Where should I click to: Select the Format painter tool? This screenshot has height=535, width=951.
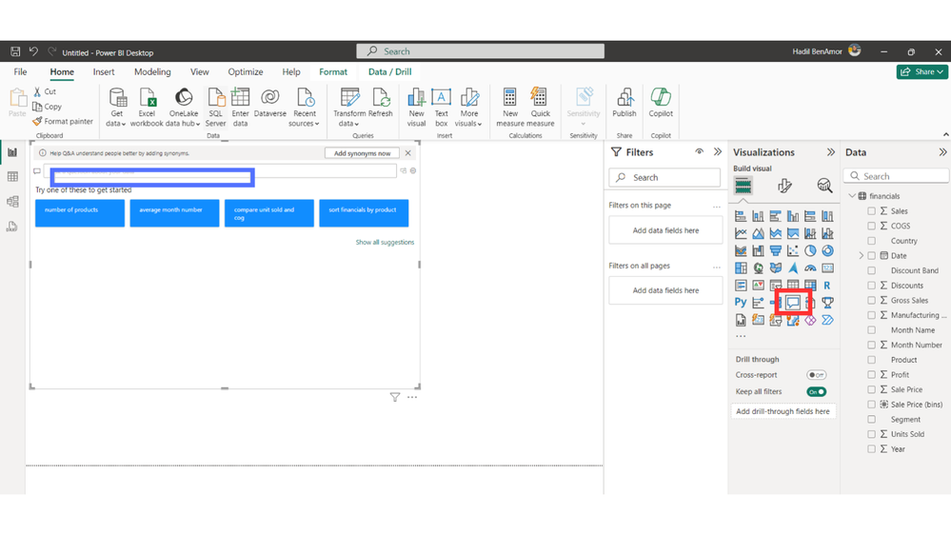[x=63, y=121]
